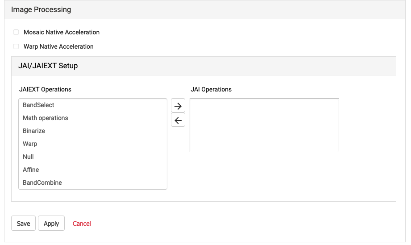Viewport: 411px width, 245px height.
Task: Click the red Cancel link
Action: (82, 224)
